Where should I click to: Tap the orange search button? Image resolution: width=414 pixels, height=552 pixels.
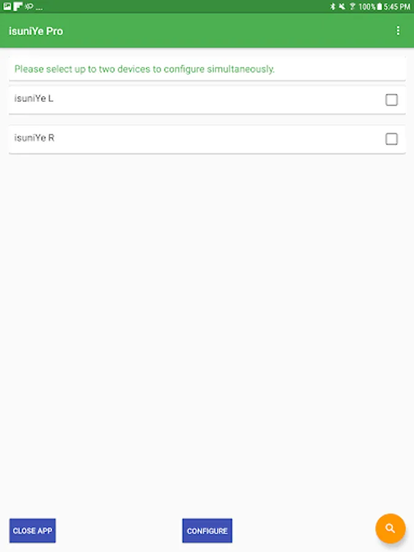point(390,528)
